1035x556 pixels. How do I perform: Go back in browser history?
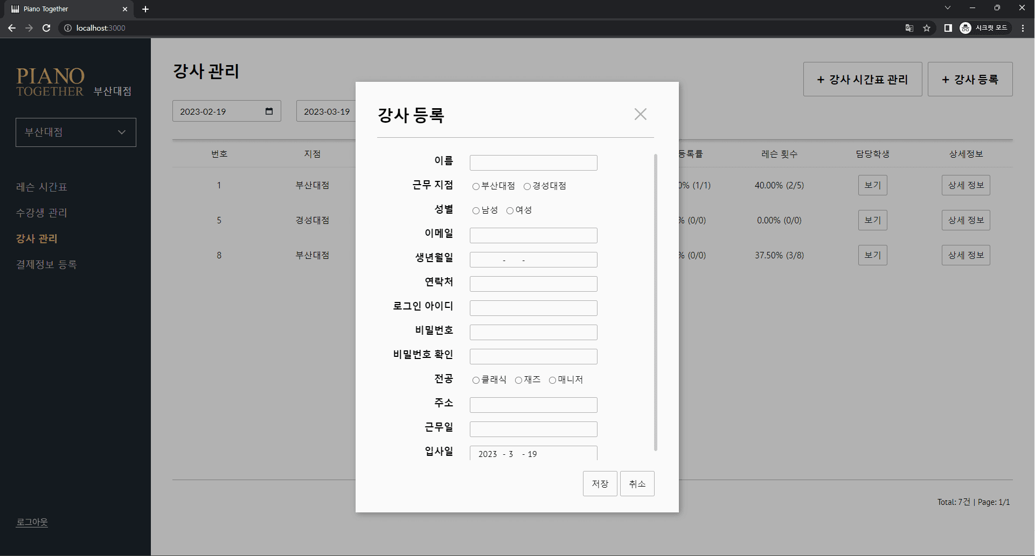[12, 28]
